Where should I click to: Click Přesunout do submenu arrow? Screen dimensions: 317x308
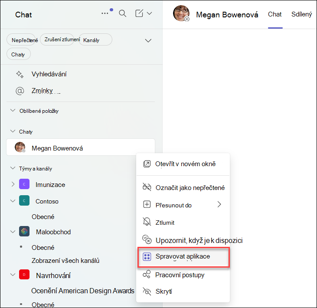click(x=219, y=204)
